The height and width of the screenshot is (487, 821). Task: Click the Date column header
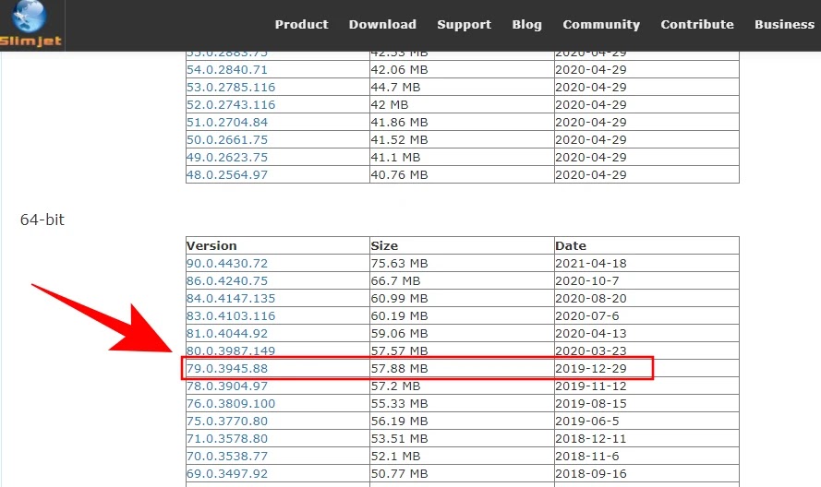coord(646,246)
